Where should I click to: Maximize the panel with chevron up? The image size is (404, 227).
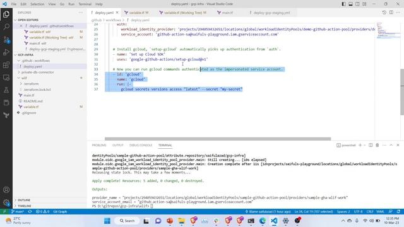pyautogui.click(x=391, y=145)
